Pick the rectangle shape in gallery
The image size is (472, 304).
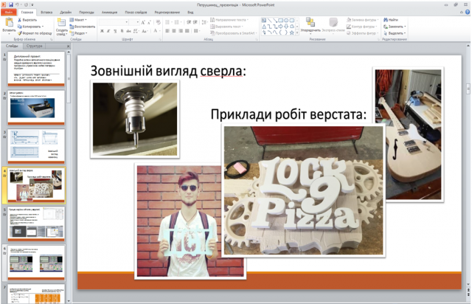280,20
